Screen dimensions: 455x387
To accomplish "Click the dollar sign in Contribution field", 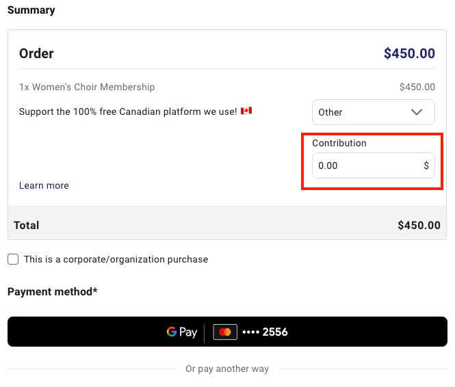I will click(x=426, y=165).
